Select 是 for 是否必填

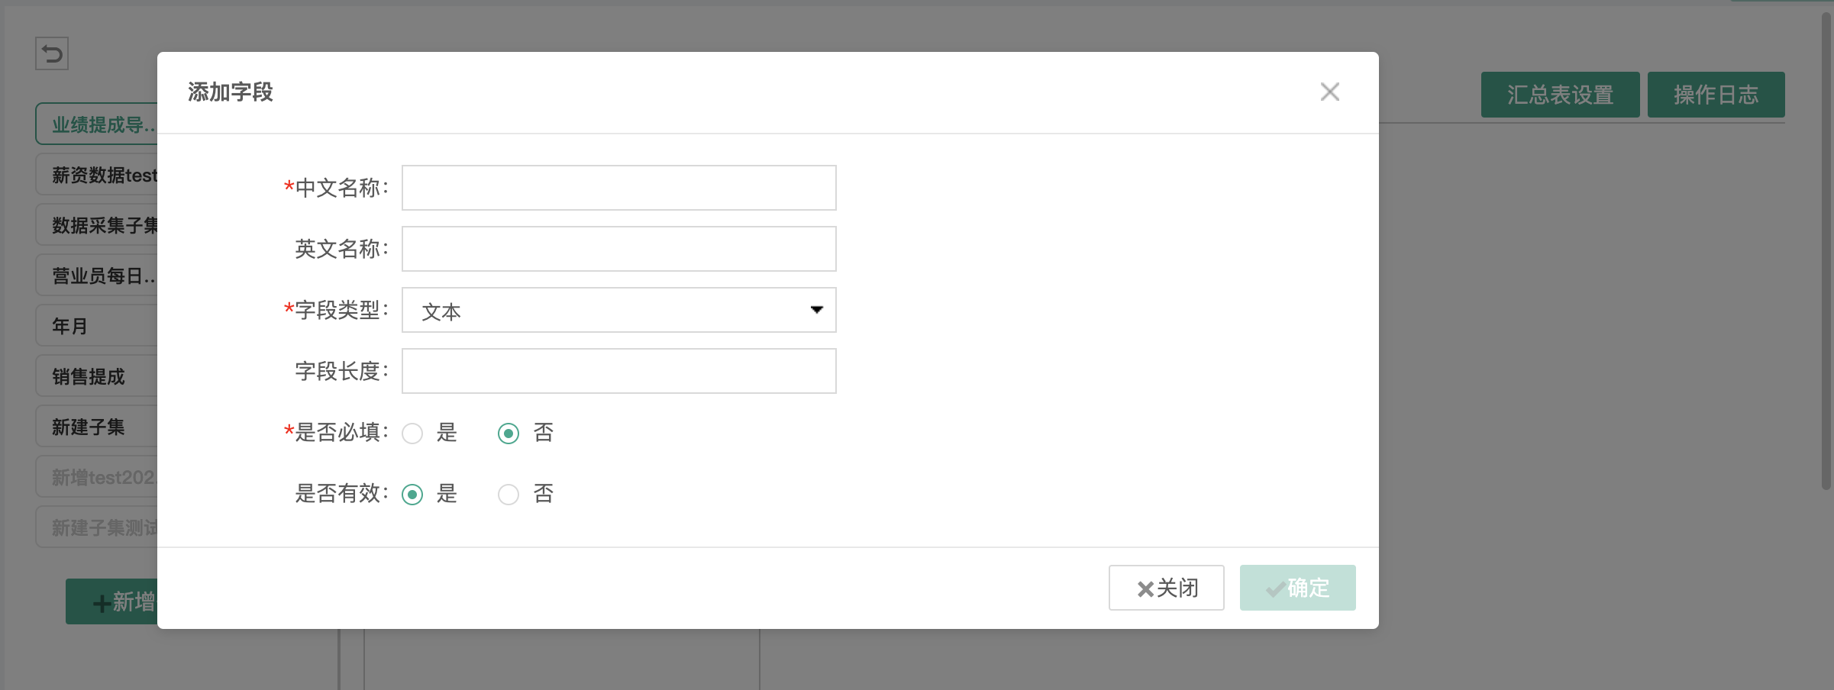click(x=412, y=434)
